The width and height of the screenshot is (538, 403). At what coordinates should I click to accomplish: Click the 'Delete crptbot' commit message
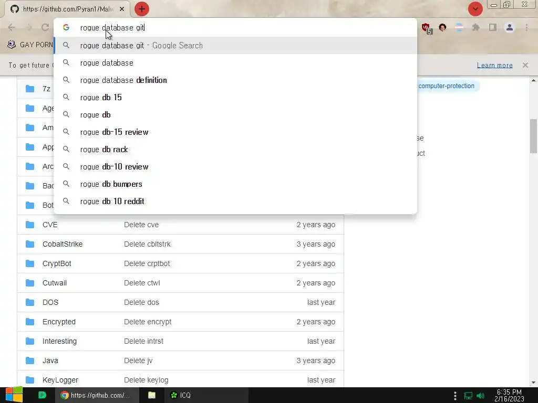[147, 263]
